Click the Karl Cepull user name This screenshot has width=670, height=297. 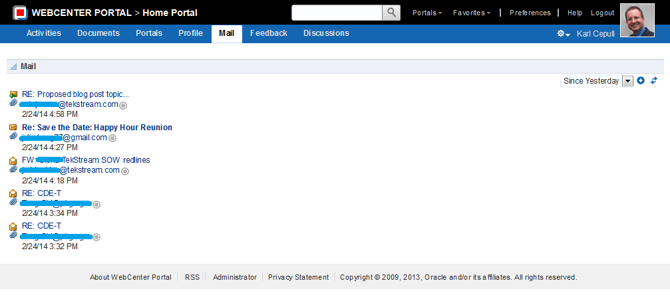click(x=595, y=34)
